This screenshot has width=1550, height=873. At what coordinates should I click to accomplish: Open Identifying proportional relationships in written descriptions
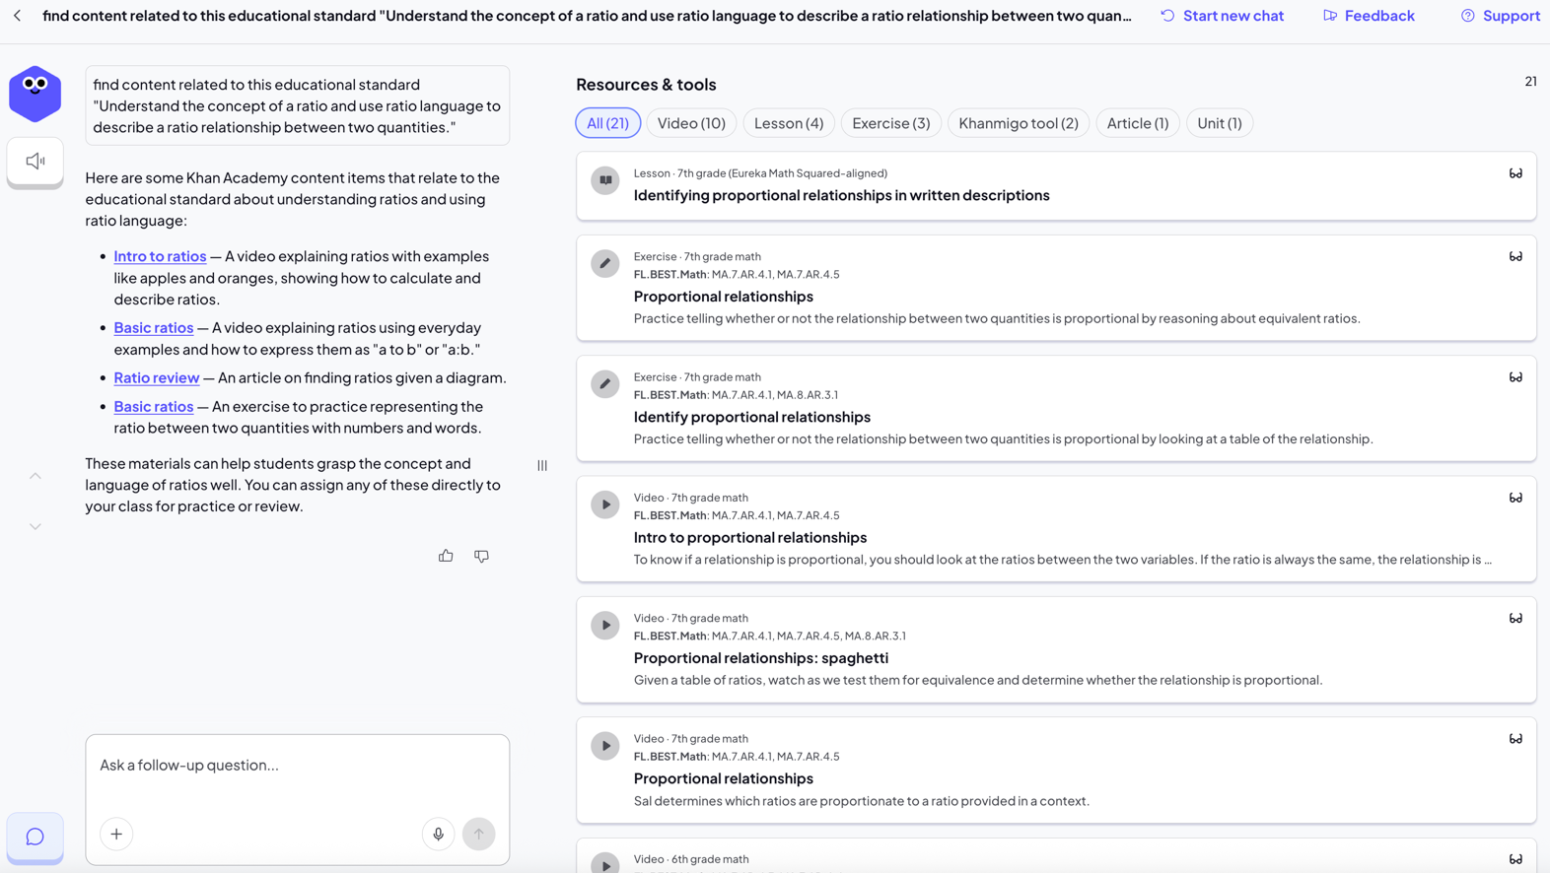(841, 195)
